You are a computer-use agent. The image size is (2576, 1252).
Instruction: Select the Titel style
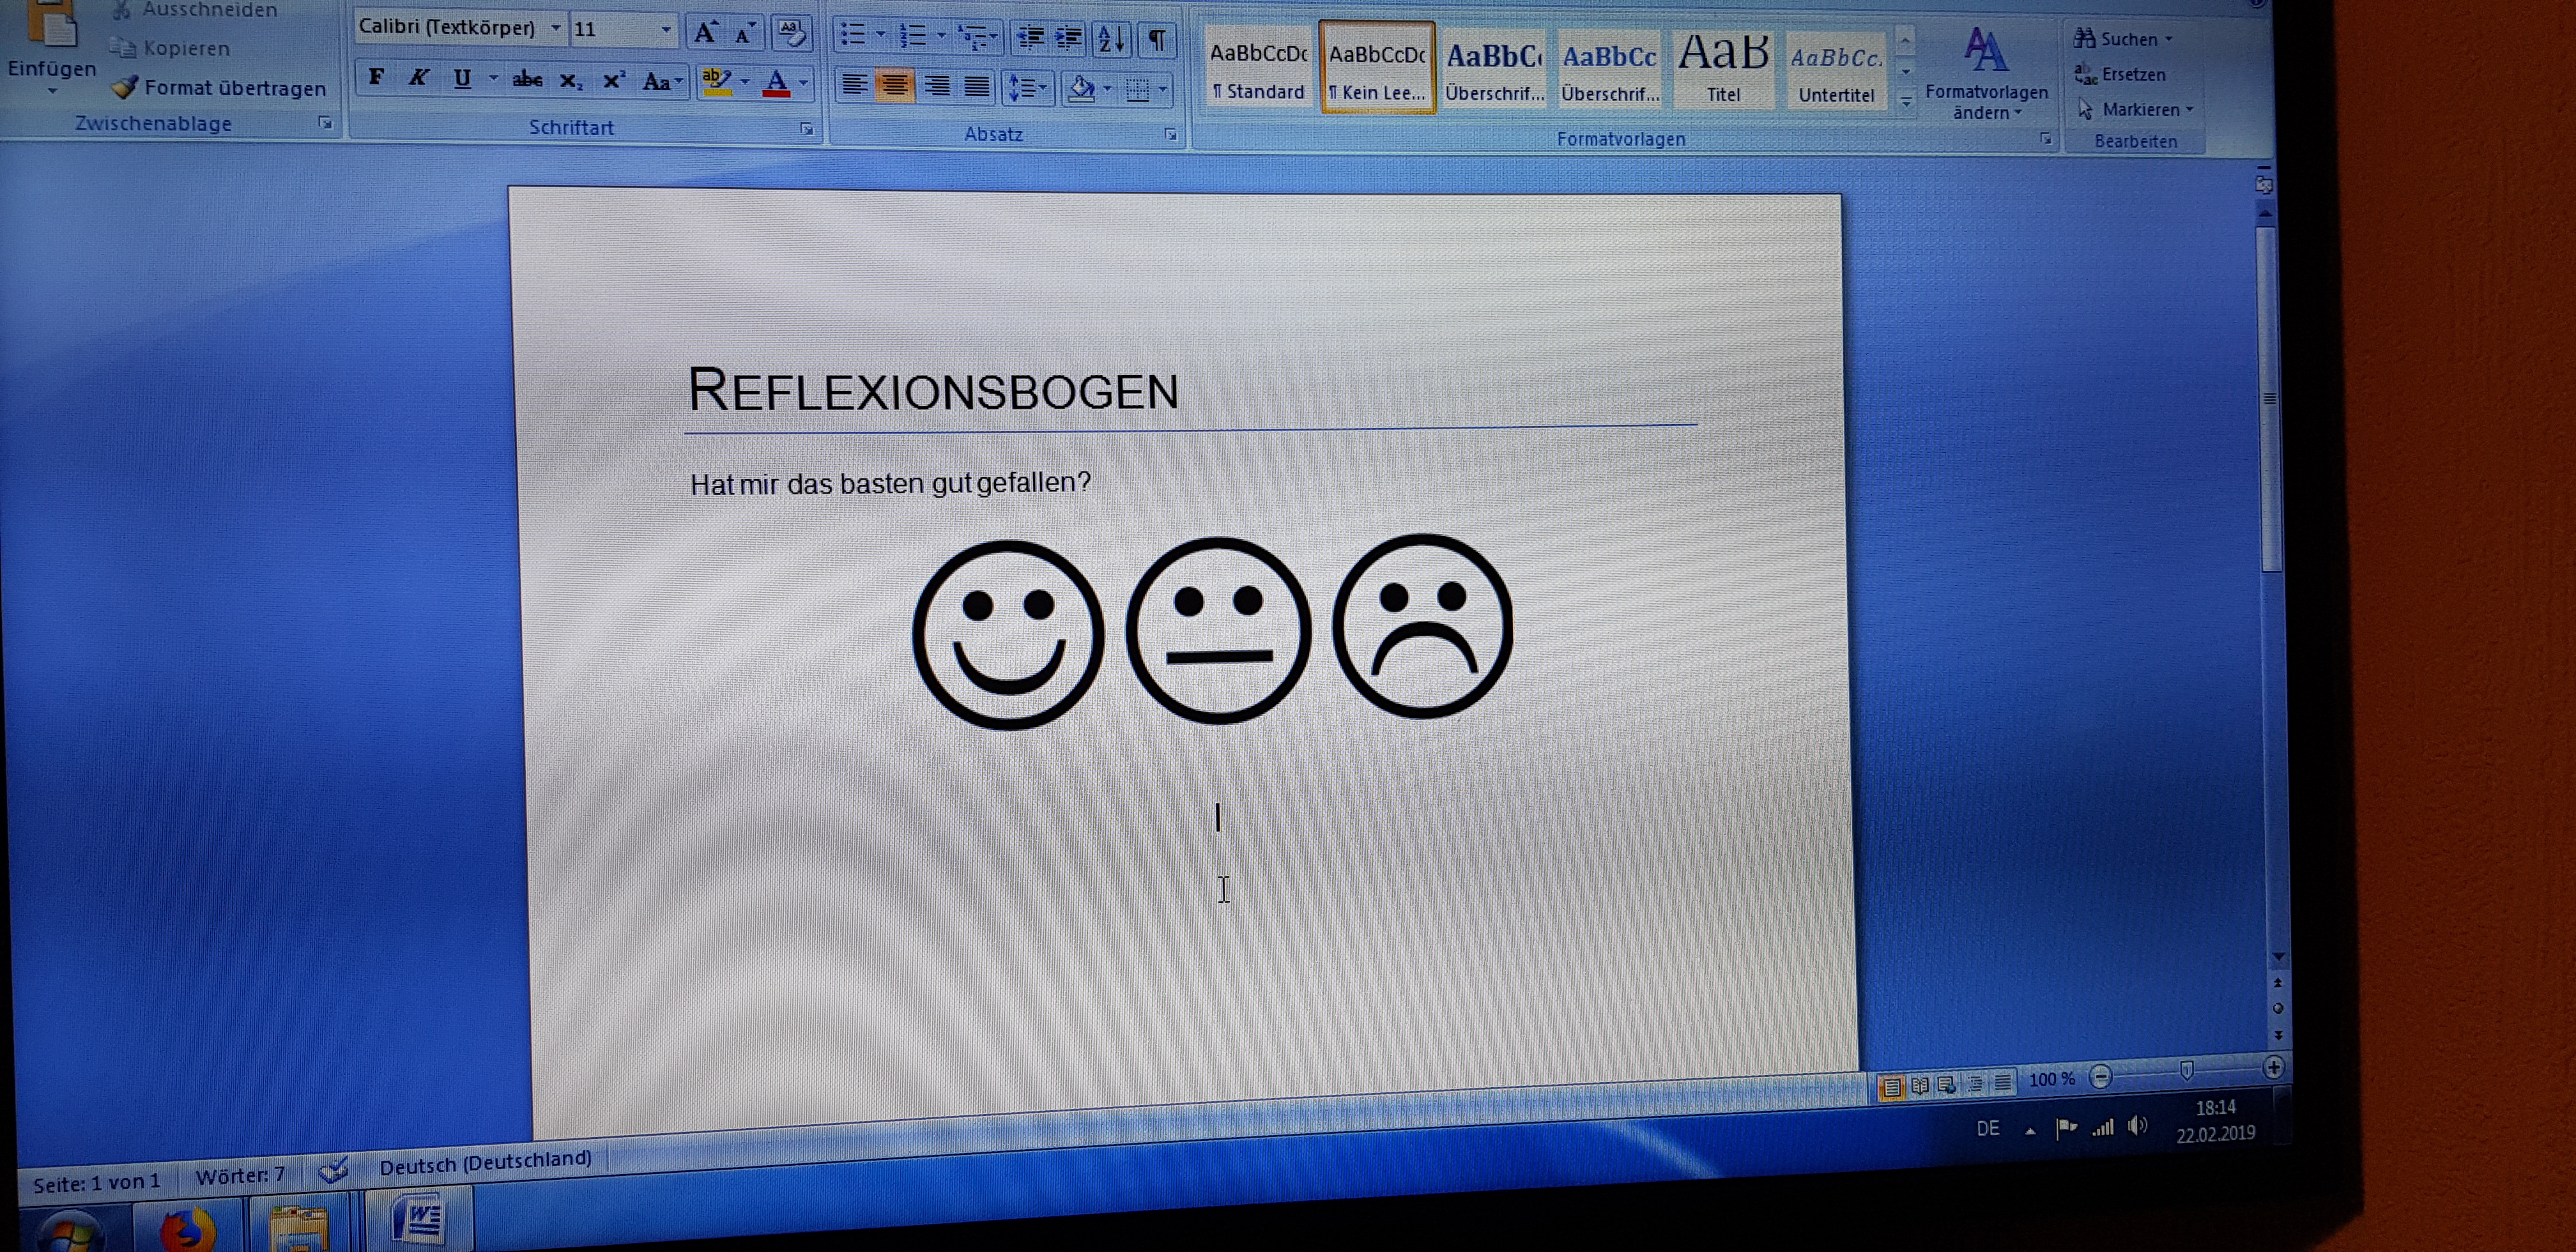1723,68
